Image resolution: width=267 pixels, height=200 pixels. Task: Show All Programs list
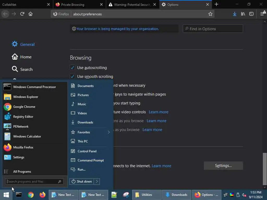[x=35, y=172]
